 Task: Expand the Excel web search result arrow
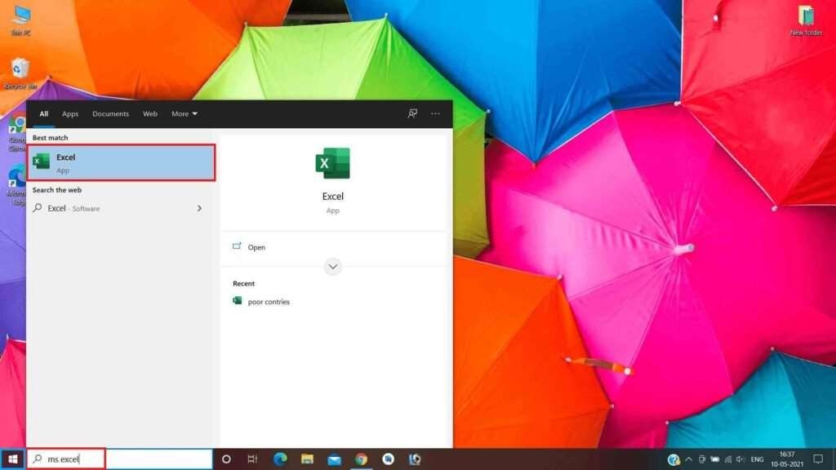coord(199,208)
